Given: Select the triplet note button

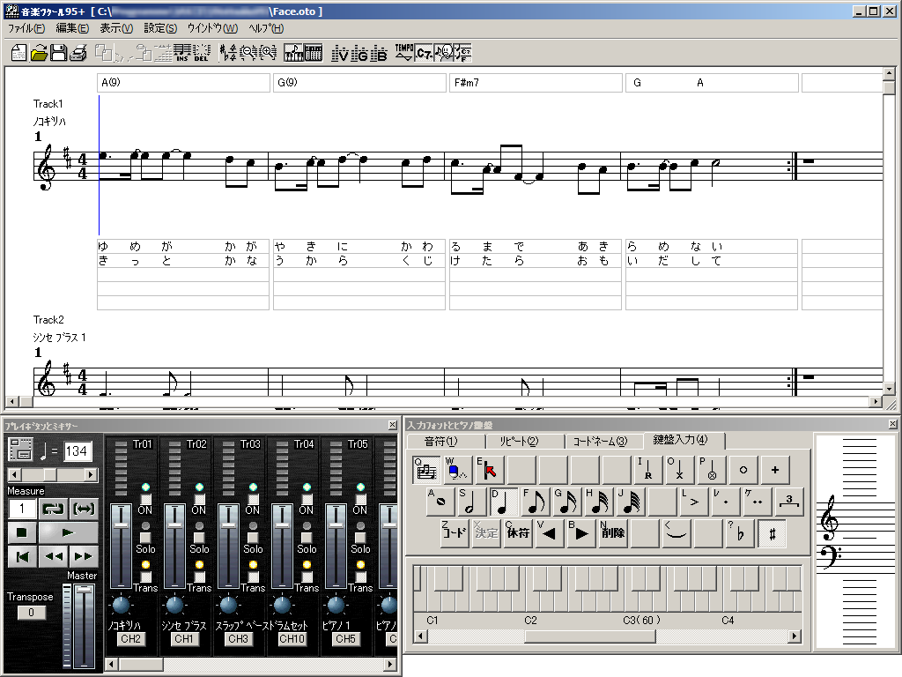Looking at the screenshot, I should click(x=789, y=502).
